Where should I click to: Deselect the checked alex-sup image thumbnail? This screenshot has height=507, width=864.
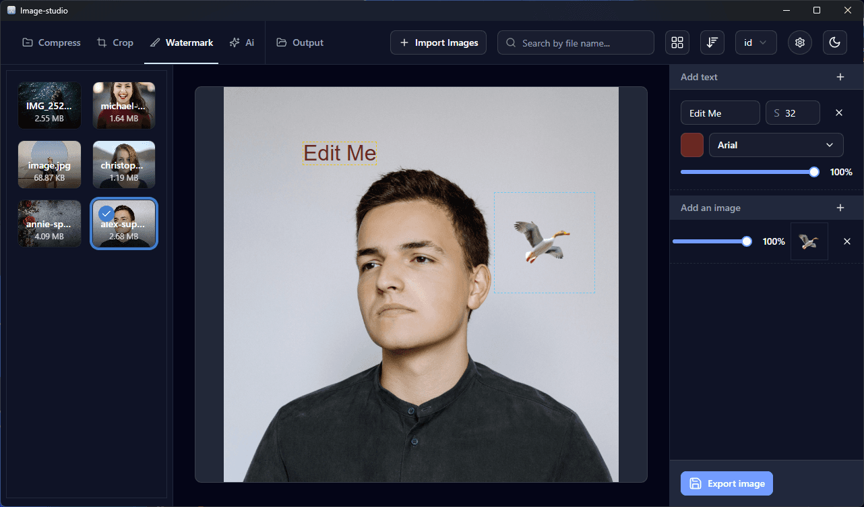click(x=106, y=214)
